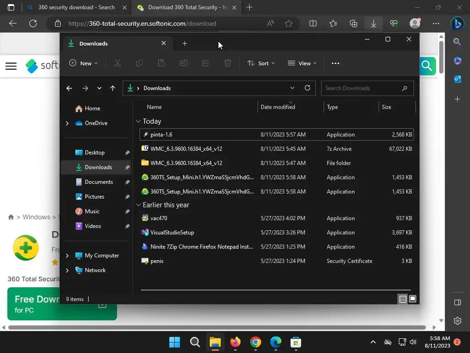Screen dimensions: 470x353
Task: Sort by Type column header
Action: point(332,107)
